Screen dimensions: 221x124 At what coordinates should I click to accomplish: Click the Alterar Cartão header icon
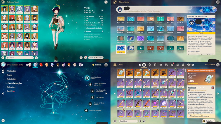coord(115,2)
